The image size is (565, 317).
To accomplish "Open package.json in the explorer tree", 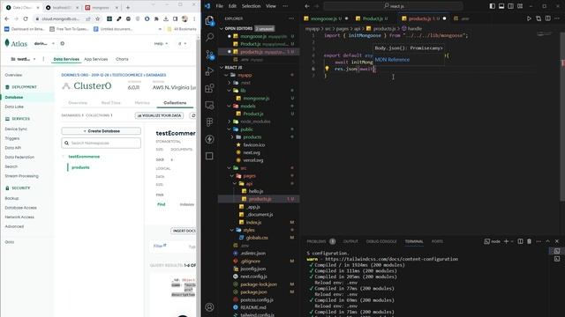I will click(253, 291).
